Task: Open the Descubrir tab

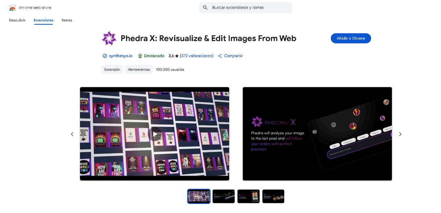Action: coord(17,20)
